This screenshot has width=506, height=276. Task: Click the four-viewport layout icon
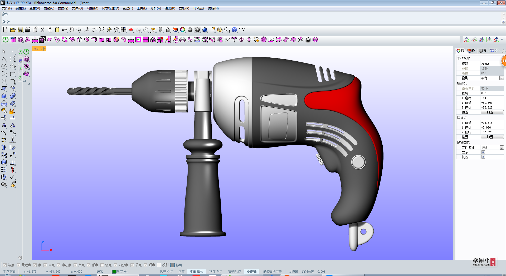tap(124, 30)
